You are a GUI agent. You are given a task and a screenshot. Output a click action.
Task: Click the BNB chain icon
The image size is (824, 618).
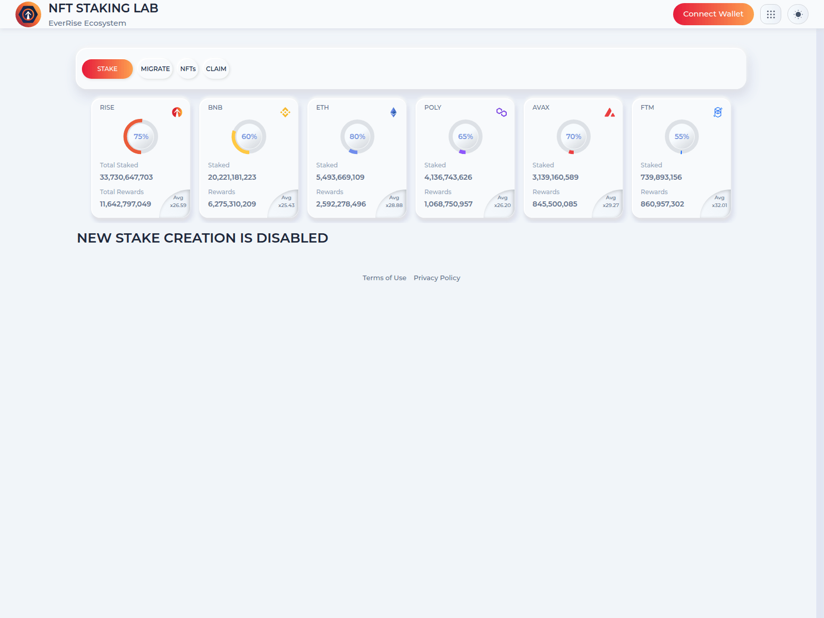point(285,112)
